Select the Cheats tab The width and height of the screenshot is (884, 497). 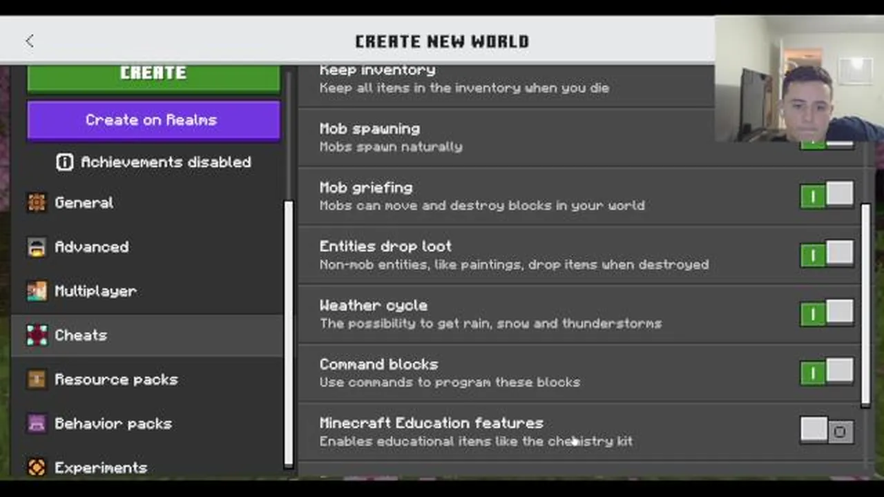pyautogui.click(x=146, y=335)
